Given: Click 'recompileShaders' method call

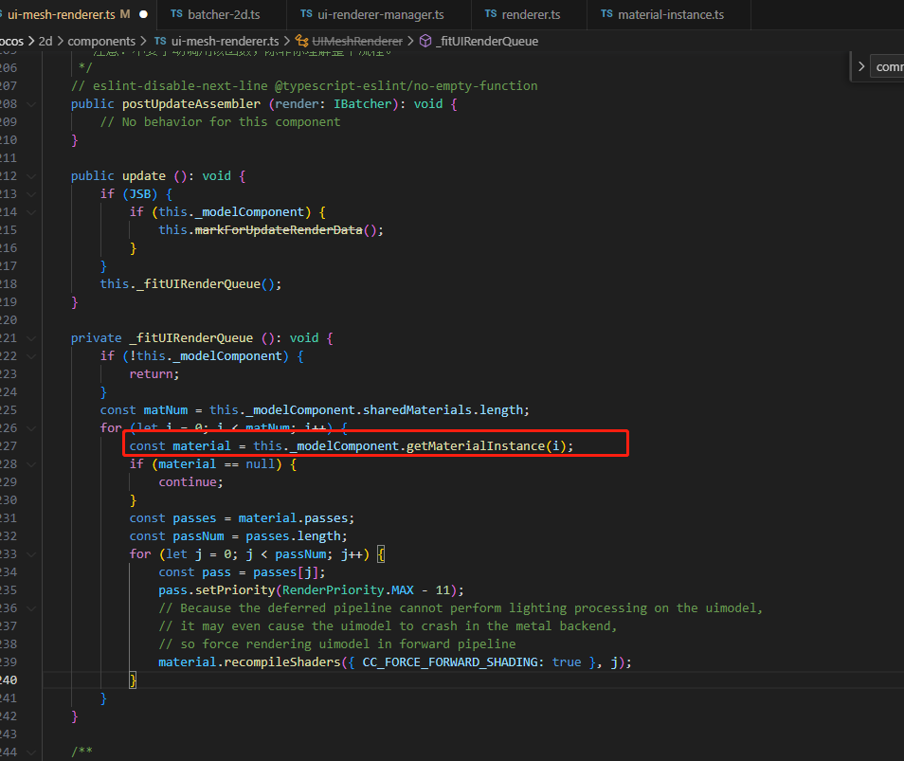Looking at the screenshot, I should [x=282, y=662].
